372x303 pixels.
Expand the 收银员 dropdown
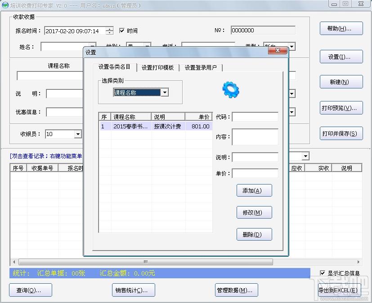pos(78,134)
